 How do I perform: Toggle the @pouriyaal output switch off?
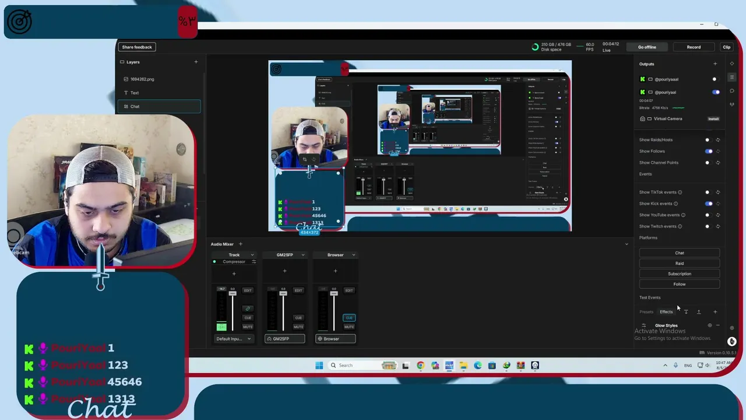[716, 92]
